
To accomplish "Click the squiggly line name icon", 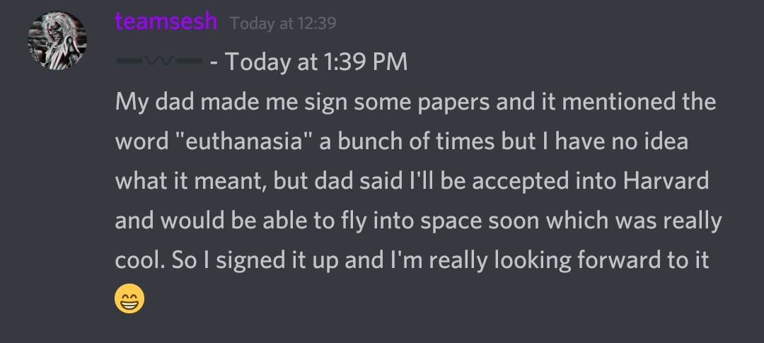I will click(x=159, y=62).
